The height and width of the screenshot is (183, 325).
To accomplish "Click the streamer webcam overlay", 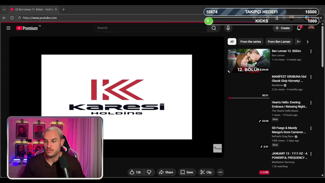I will coord(55,148).
